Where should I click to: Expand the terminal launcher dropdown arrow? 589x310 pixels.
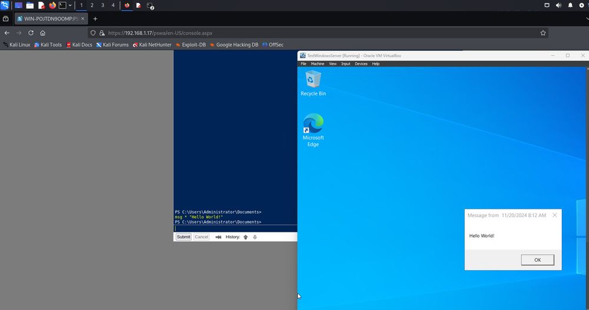[70, 6]
